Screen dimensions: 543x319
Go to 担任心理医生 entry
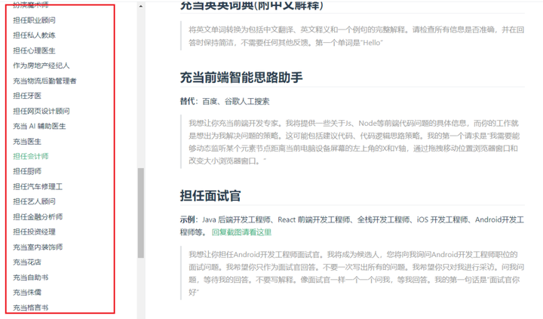pos(34,51)
